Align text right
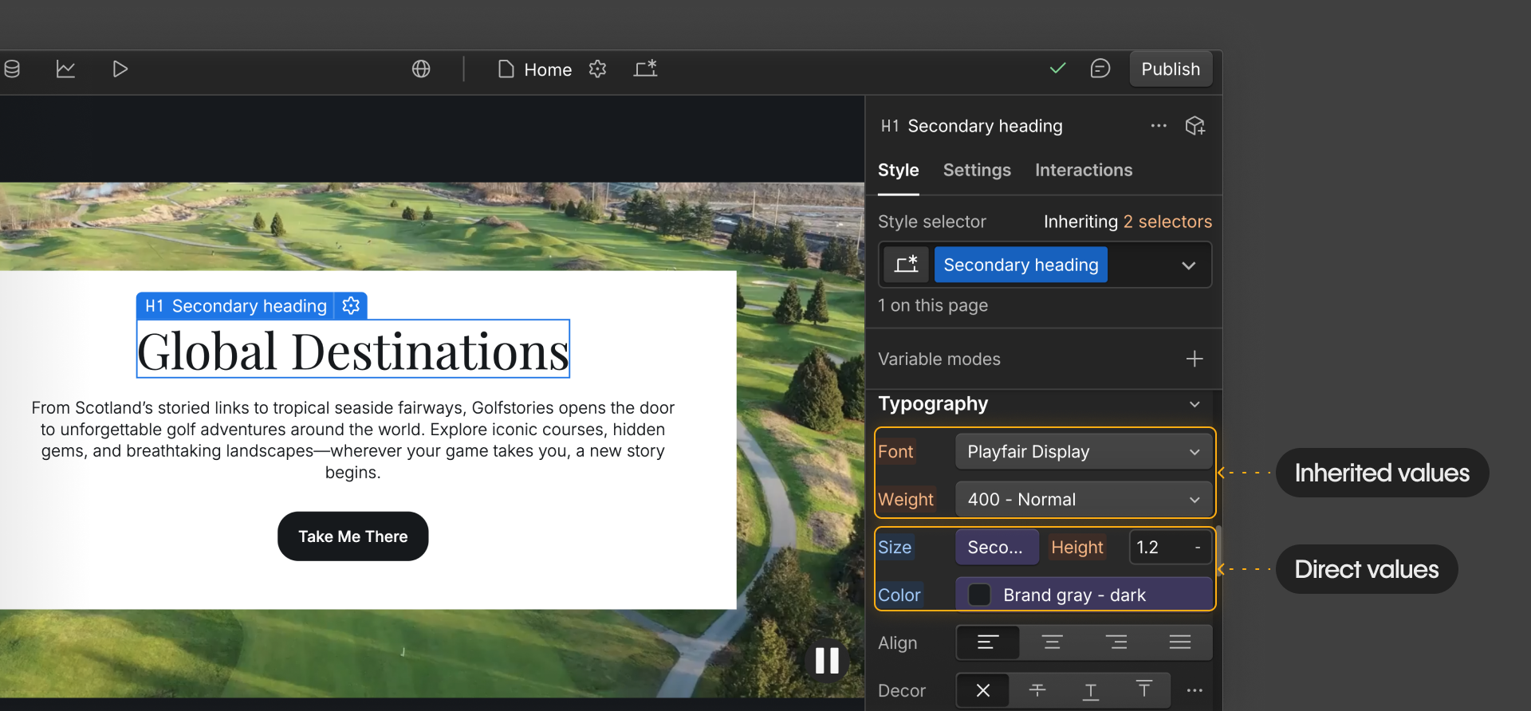Screen dimensions: 1531x711 [x=1116, y=642]
